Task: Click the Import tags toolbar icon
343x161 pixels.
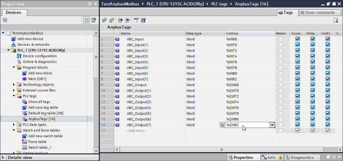Action: tap(127, 20)
